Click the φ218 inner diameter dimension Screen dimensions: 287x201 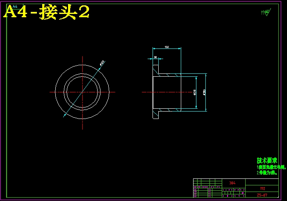(x=195, y=92)
